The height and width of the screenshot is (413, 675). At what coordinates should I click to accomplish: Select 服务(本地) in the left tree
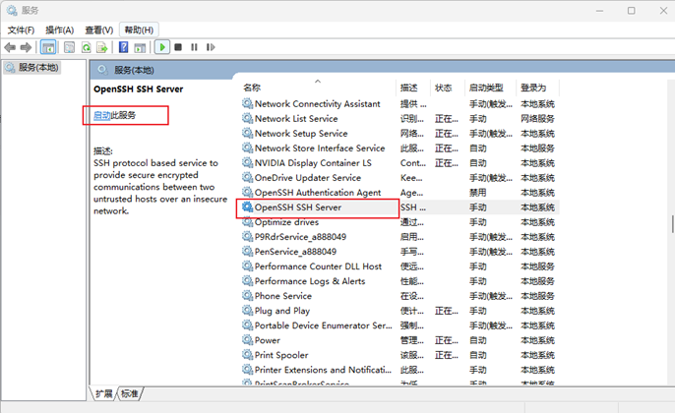(x=37, y=67)
